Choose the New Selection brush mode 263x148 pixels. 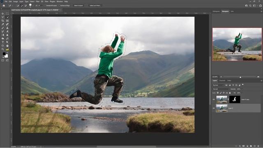[x=18, y=5]
